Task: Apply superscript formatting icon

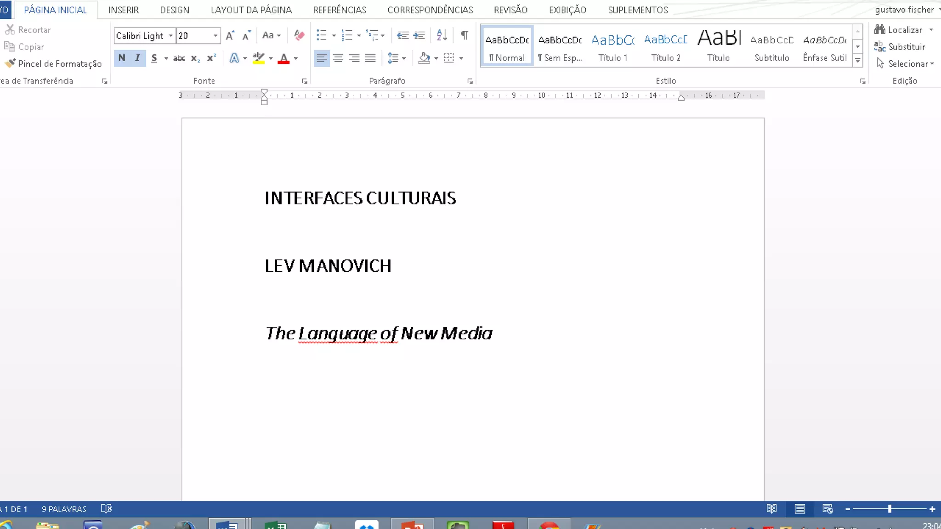Action: click(x=211, y=58)
